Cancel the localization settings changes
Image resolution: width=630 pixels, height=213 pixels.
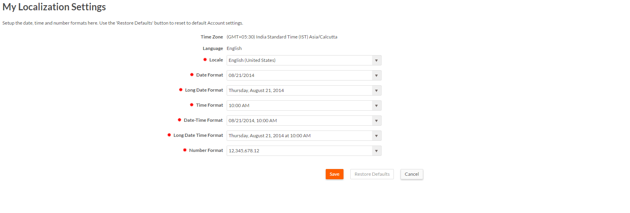click(x=412, y=174)
